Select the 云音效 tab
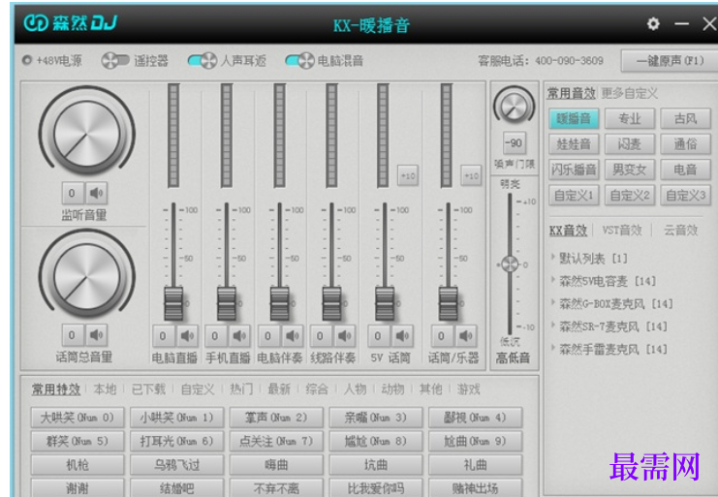The image size is (718, 497). click(x=680, y=231)
